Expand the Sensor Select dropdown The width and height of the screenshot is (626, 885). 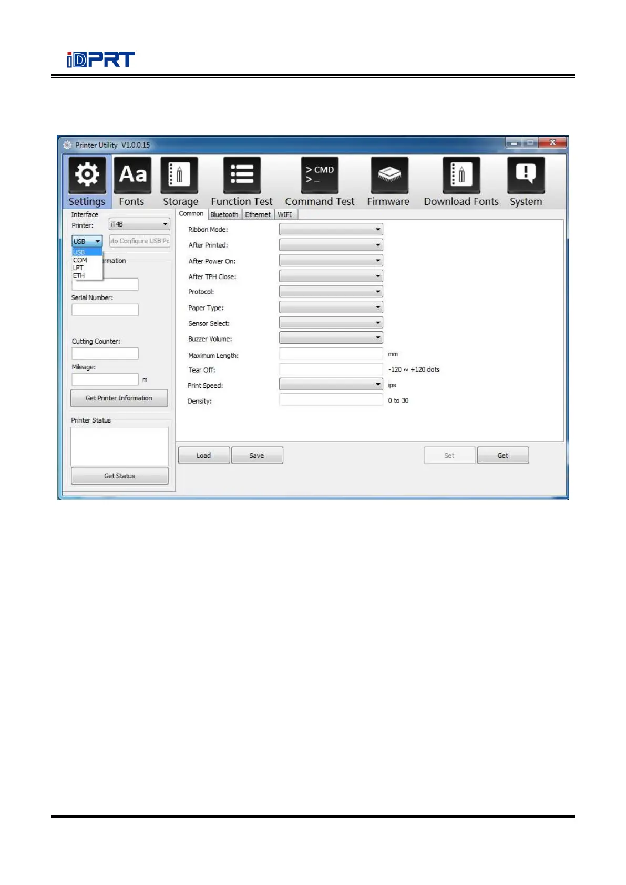click(331, 323)
